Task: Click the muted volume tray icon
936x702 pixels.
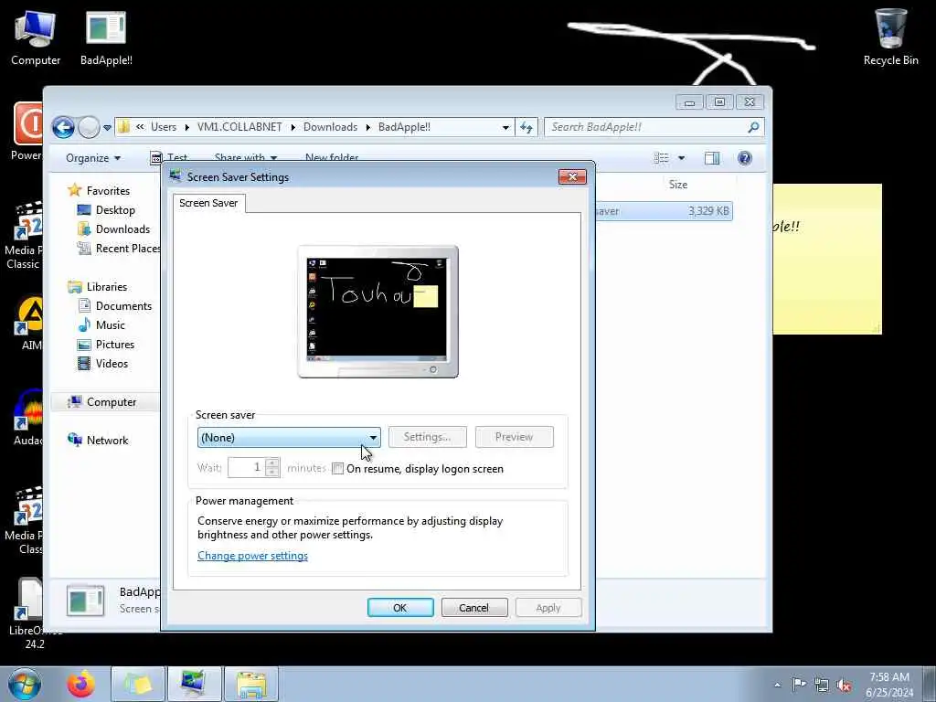Action: pyautogui.click(x=844, y=685)
